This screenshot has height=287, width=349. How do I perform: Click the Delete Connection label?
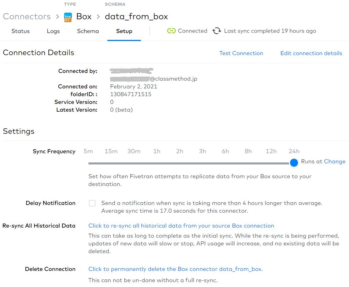[x=50, y=269]
